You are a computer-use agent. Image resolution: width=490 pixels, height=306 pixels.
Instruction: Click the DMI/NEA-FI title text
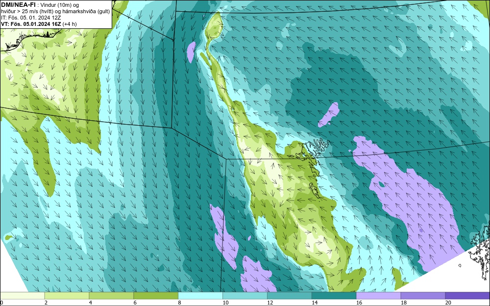[x=18, y=4]
